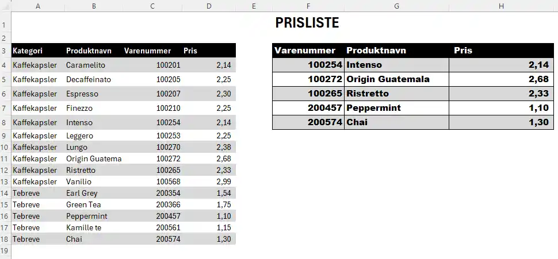Select the column H header
Image resolution: width=558 pixels, height=259 pixels.
point(501,6)
